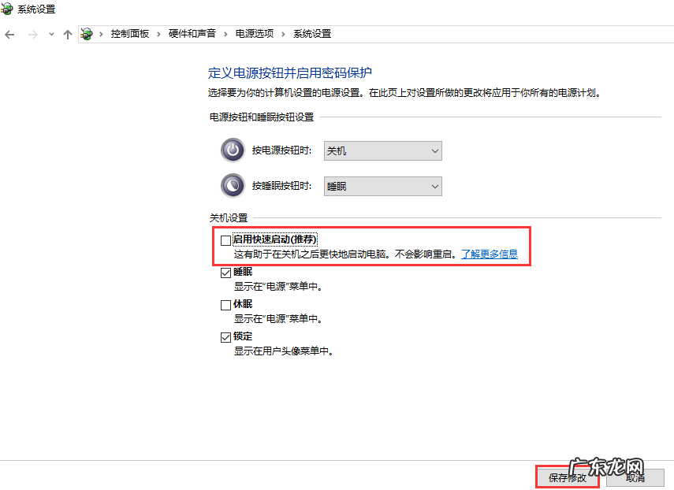The width and height of the screenshot is (674, 490).
Task: Uncheck the 锁定 display option
Action: click(x=225, y=336)
